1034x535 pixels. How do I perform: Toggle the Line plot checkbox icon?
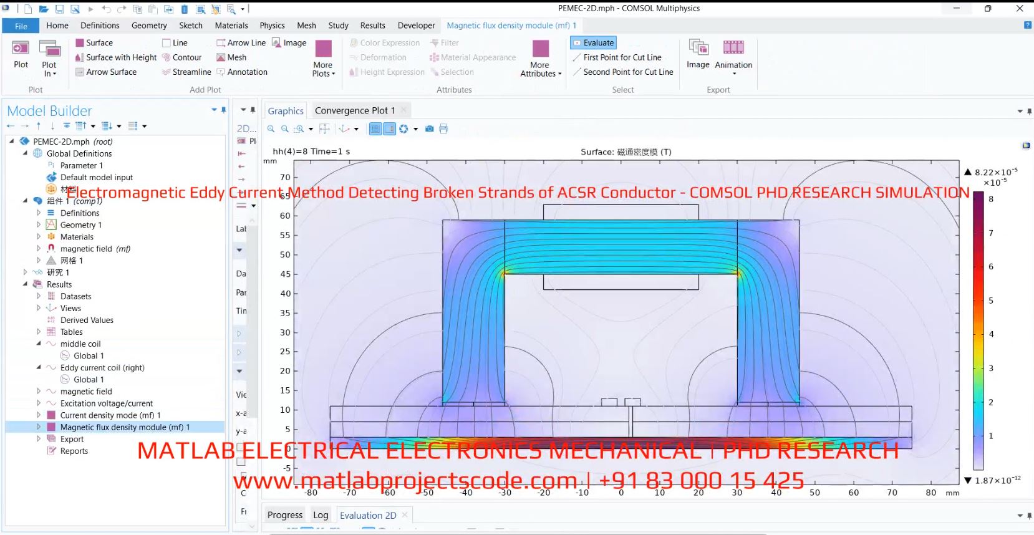pyautogui.click(x=167, y=43)
